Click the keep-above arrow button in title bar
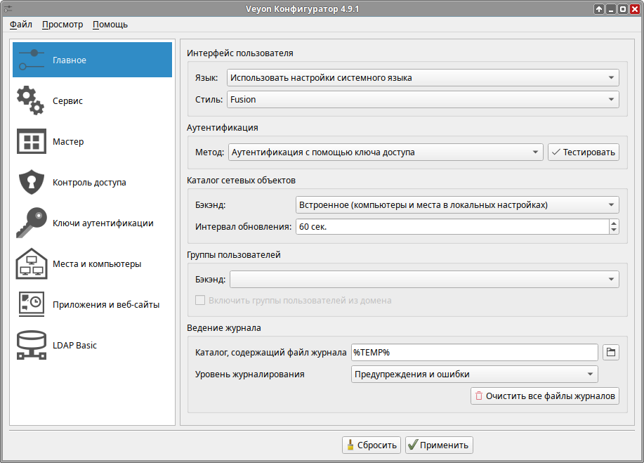This screenshot has width=644, height=463. pos(599,9)
